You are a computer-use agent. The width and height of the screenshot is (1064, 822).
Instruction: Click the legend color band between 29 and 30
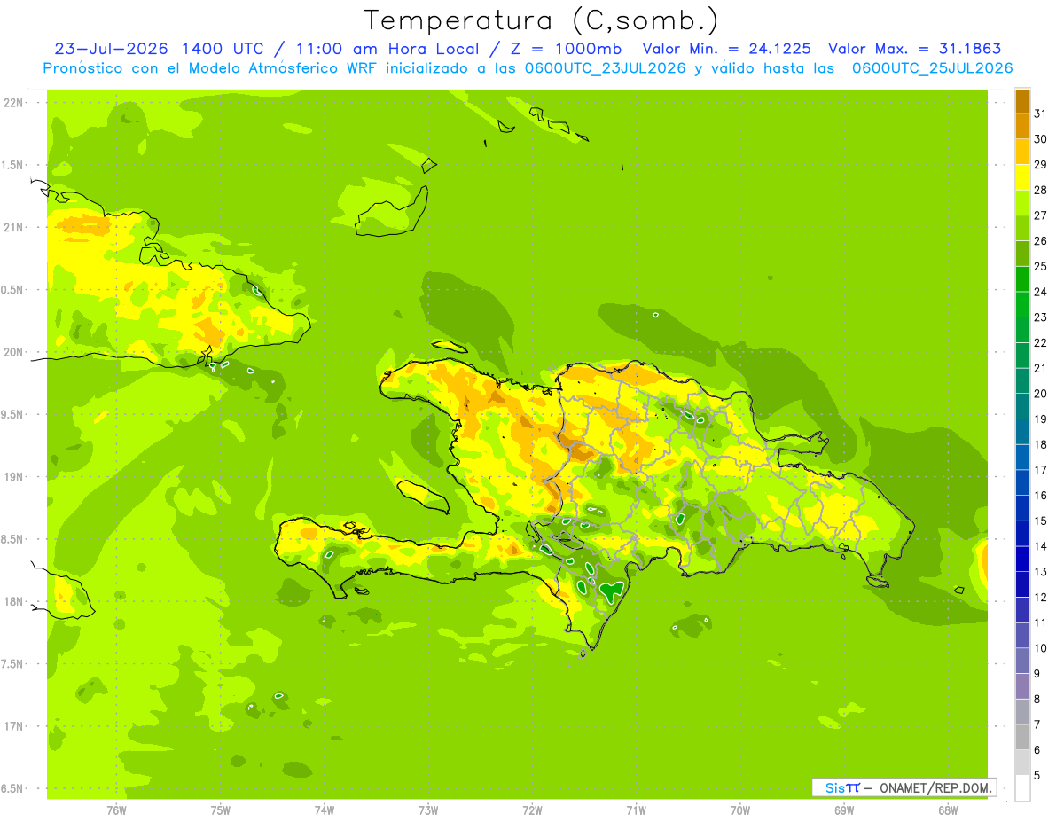pos(1022,152)
